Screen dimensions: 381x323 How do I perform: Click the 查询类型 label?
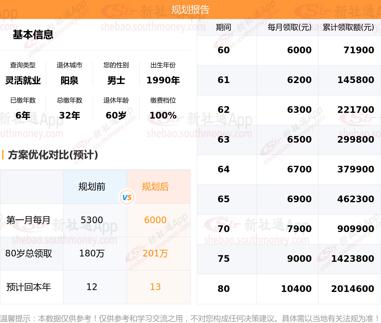point(23,65)
